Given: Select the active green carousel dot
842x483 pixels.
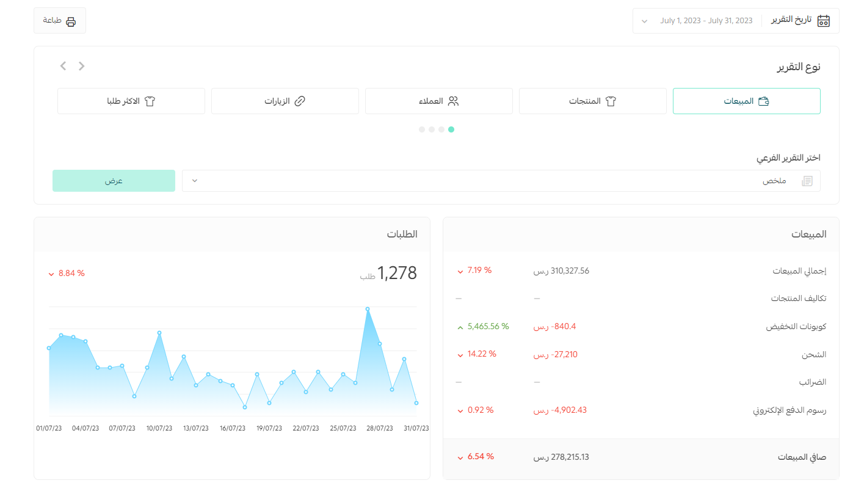Looking at the screenshot, I should (x=451, y=129).
